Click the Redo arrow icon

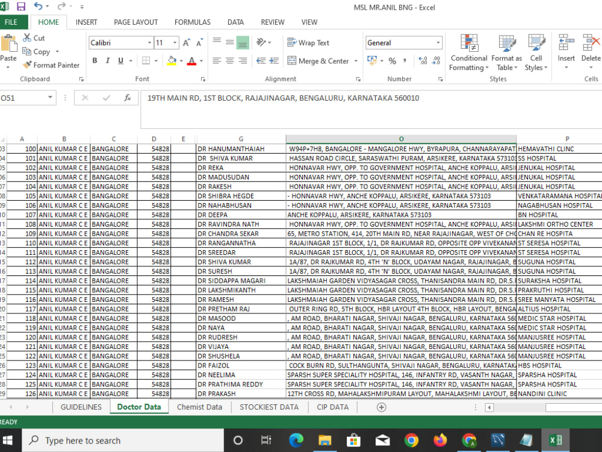point(61,6)
